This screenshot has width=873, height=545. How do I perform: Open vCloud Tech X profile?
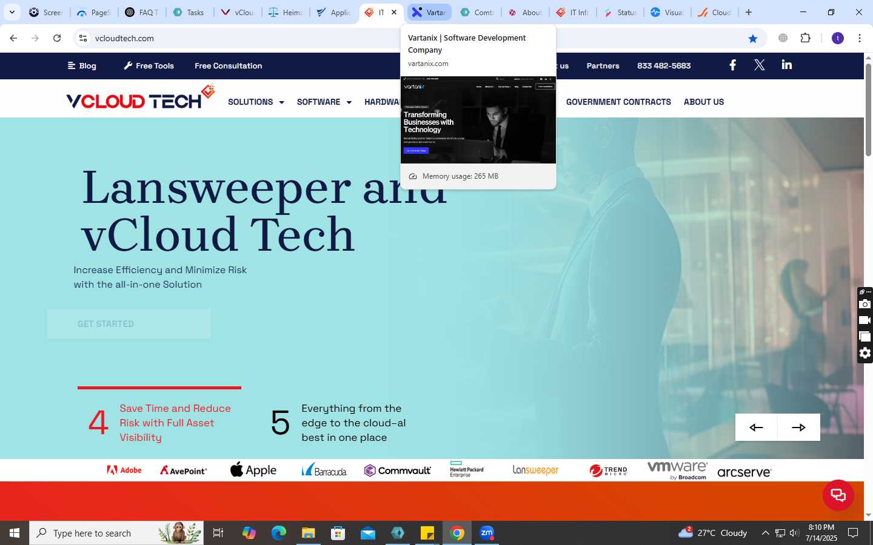point(759,65)
